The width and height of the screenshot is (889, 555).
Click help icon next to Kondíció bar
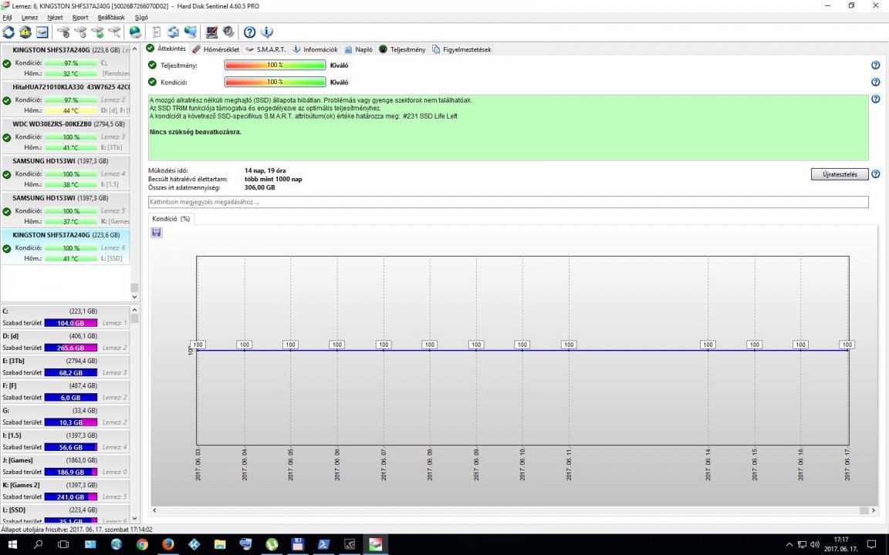coord(875,82)
